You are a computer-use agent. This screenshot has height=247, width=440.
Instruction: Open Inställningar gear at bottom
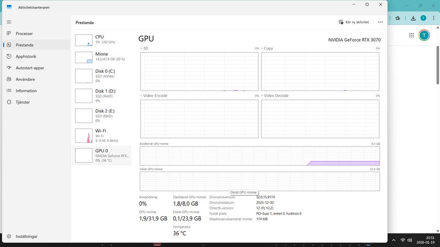[9, 236]
